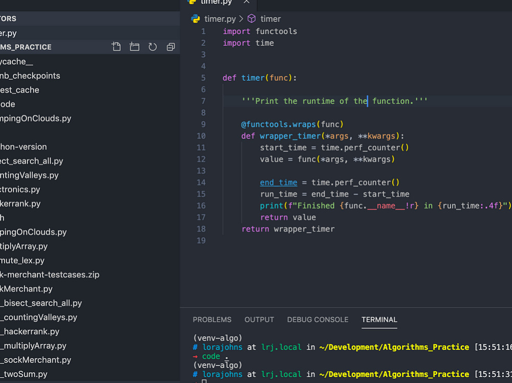Click the first ~/Development/Algorithms_Practice path in terminal
Image resolution: width=512 pixels, height=383 pixels.
tap(394, 347)
